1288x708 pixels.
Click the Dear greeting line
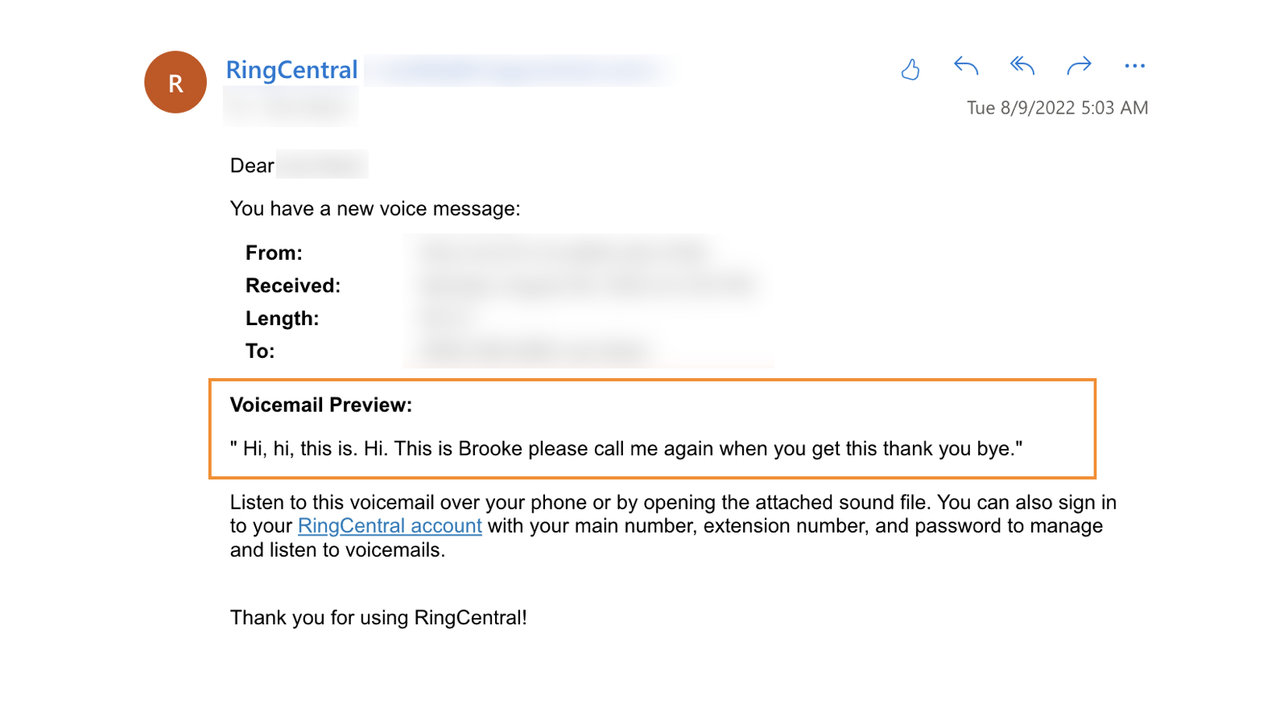click(x=253, y=166)
